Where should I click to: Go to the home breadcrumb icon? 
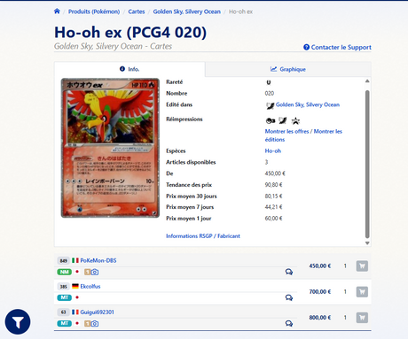[57, 12]
